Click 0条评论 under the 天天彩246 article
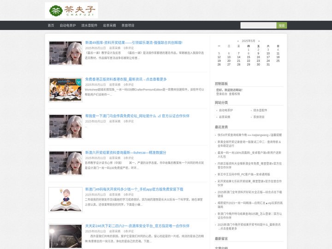Viewport: 332px width, 249px height. click(x=129, y=231)
